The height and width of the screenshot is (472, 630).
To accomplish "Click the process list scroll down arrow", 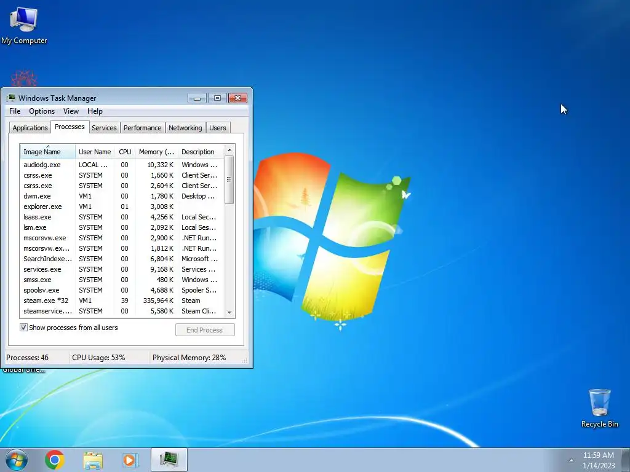I will 229,312.
